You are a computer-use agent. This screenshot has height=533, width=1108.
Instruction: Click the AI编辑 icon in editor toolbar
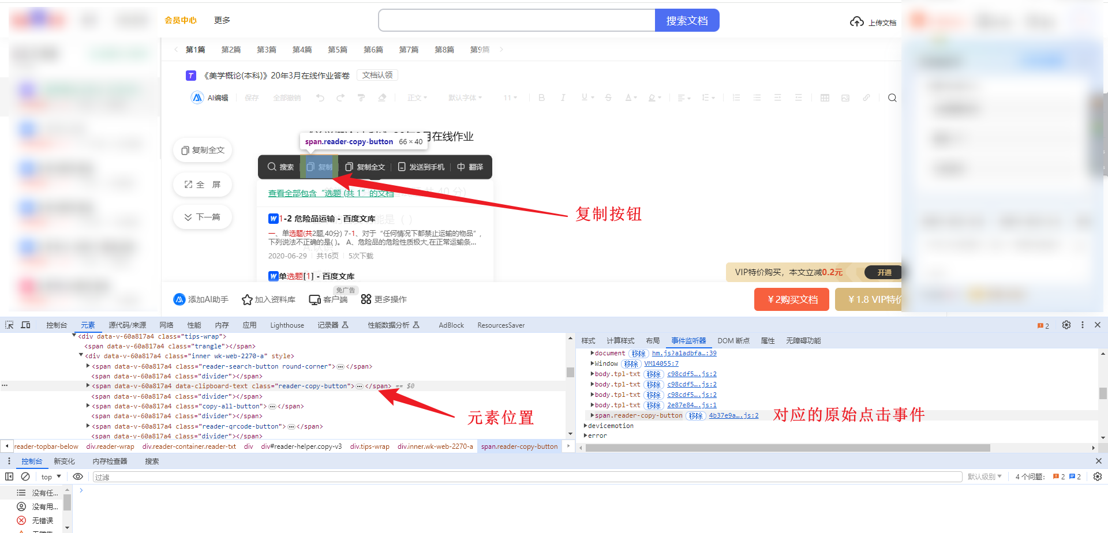point(197,97)
